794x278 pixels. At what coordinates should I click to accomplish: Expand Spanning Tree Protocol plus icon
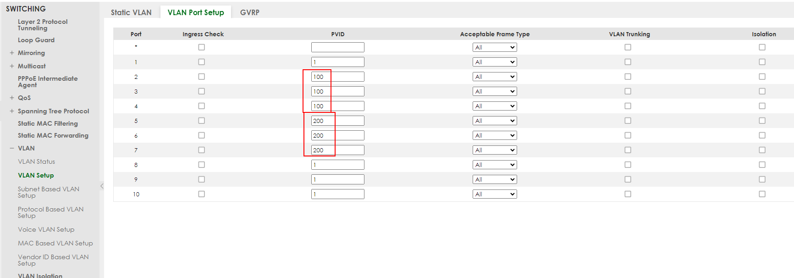(x=12, y=111)
